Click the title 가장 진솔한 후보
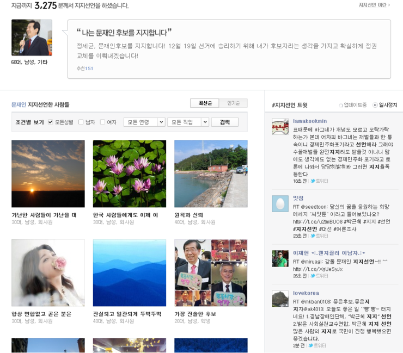This screenshot has height=353, width=403. pyautogui.click(x=196, y=314)
